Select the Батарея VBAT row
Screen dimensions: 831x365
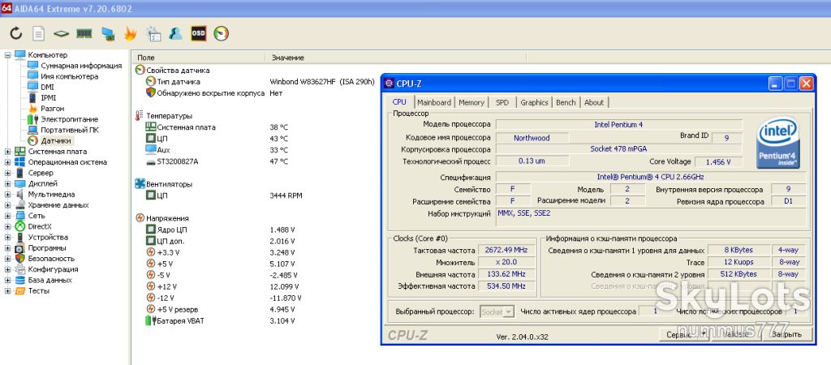click(x=221, y=320)
